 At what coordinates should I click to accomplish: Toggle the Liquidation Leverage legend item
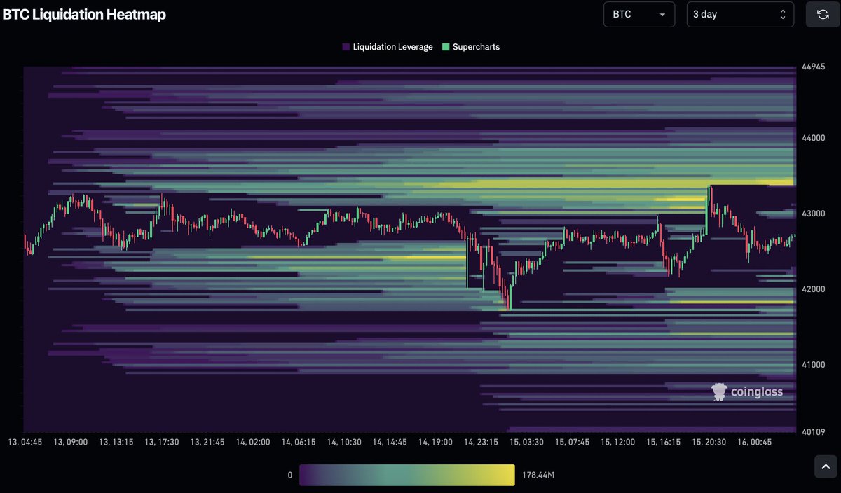coord(387,47)
